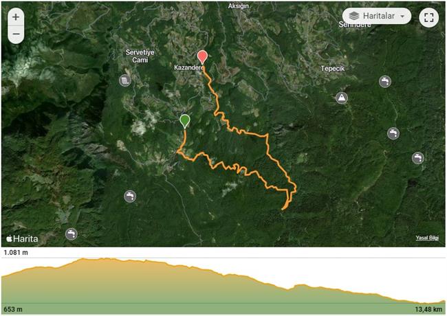This screenshot has height=316, width=447.
Task: Select the mountain peak waypoint icon
Action: [x=342, y=98]
